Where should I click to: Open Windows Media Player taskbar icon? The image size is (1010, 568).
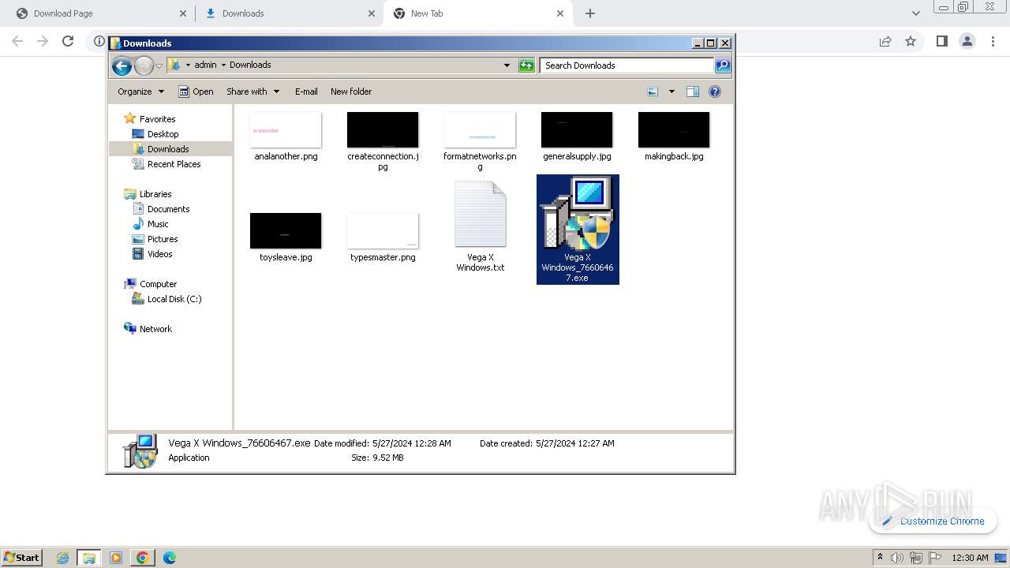[x=116, y=558]
